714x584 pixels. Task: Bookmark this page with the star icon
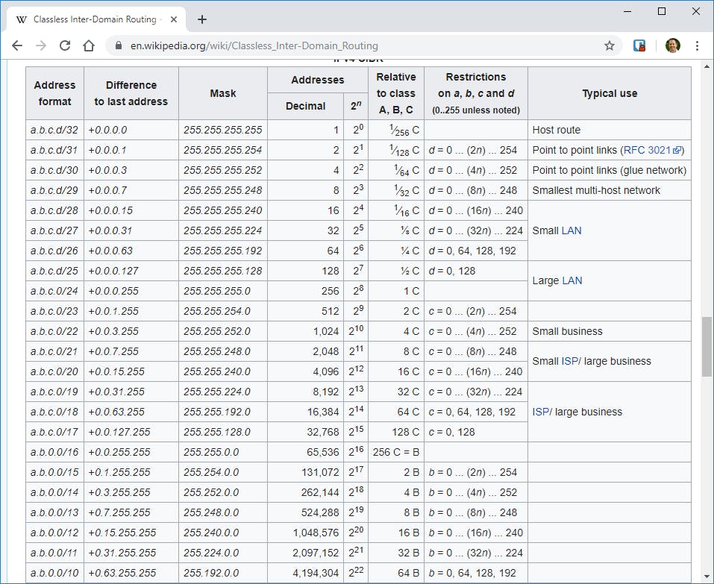tap(609, 45)
